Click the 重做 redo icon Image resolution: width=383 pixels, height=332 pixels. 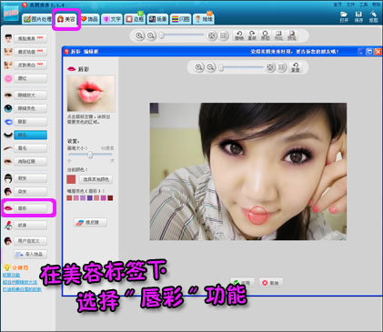pyautogui.click(x=252, y=35)
